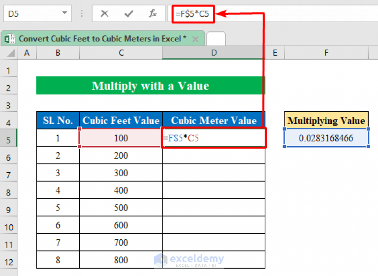The width and height of the screenshot is (378, 276).
Task: Select empty Cubic Meter cell beside 200
Action: (x=214, y=155)
